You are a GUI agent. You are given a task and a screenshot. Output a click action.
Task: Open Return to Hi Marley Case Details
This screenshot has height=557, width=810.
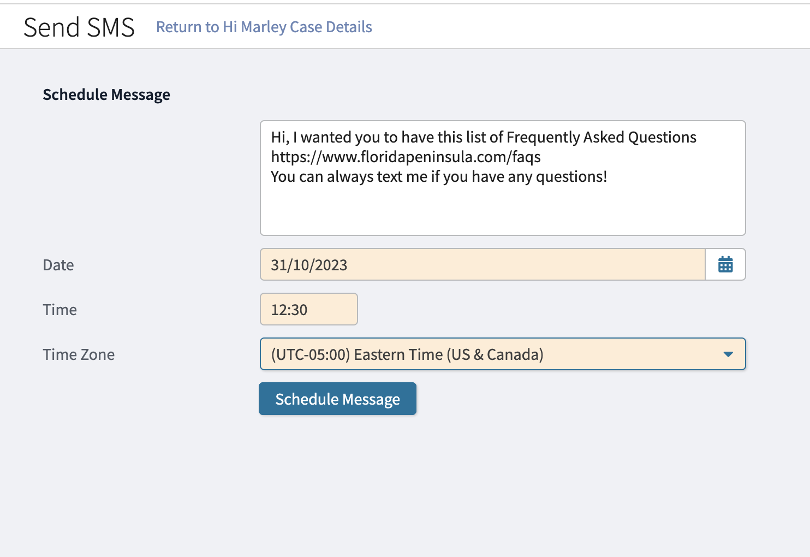[264, 27]
